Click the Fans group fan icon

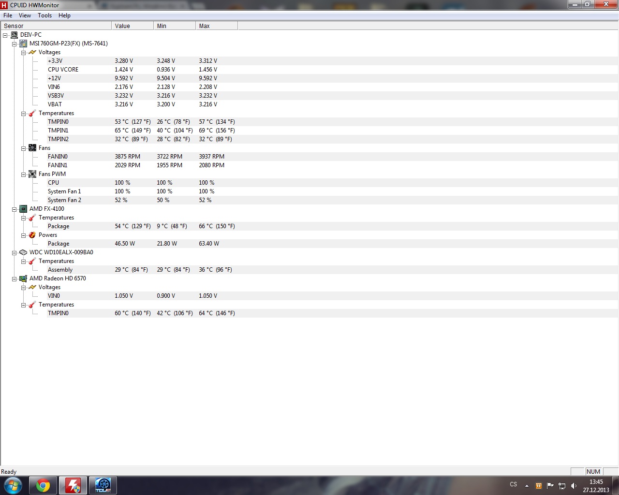click(32, 148)
